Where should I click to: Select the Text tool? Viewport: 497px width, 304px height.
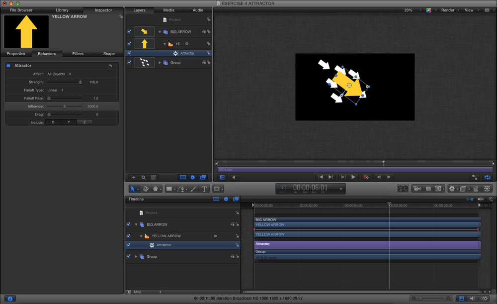(204, 189)
